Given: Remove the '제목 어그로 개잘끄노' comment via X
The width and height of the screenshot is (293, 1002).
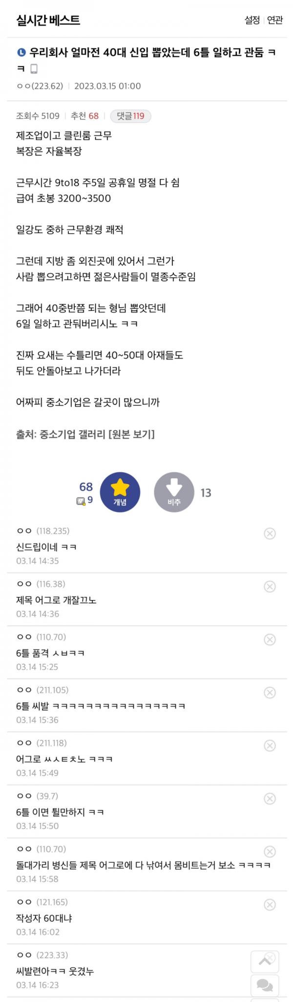Looking at the screenshot, I should pyautogui.click(x=270, y=586).
